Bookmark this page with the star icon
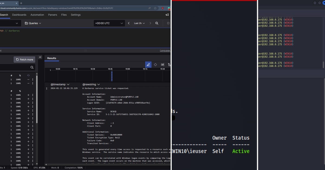325x170 pixels. 155,8
